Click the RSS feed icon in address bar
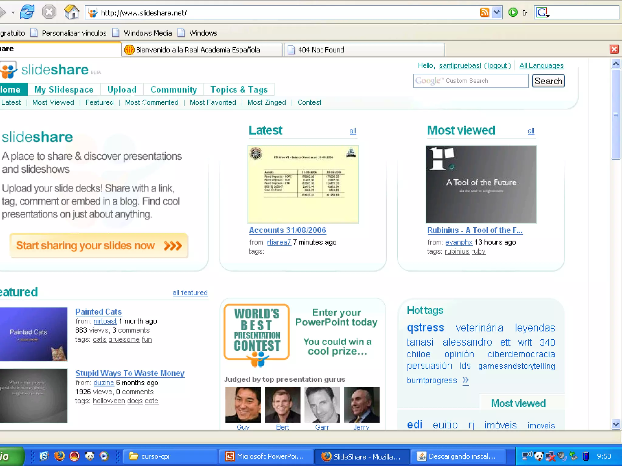 pyautogui.click(x=484, y=12)
